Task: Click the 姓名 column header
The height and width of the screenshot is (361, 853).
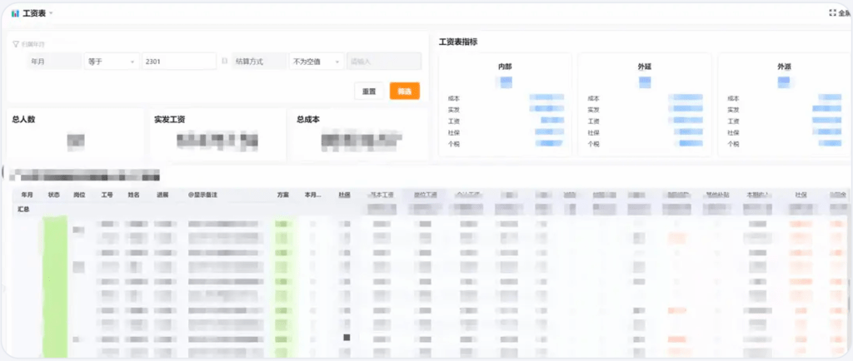Action: pos(133,195)
